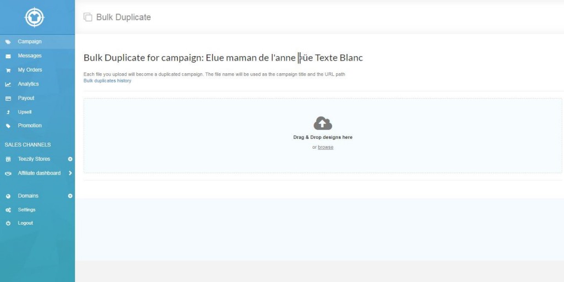Click the Teezily t-shirt logo
Screen dimensions: 564x282
[35, 17]
